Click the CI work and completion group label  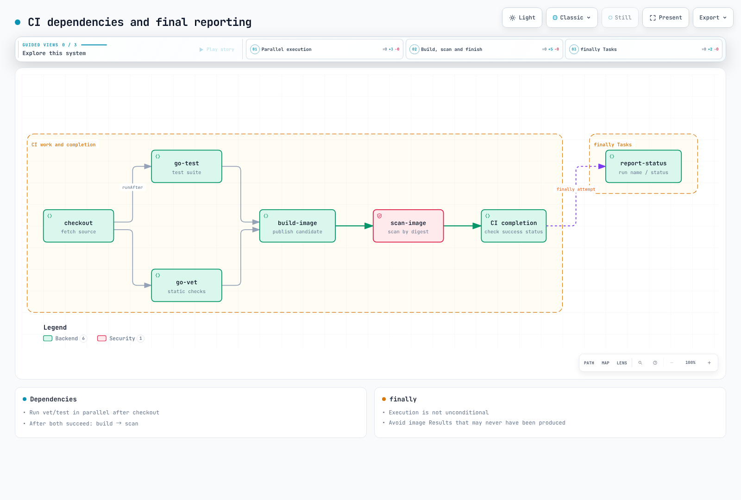tap(63, 145)
